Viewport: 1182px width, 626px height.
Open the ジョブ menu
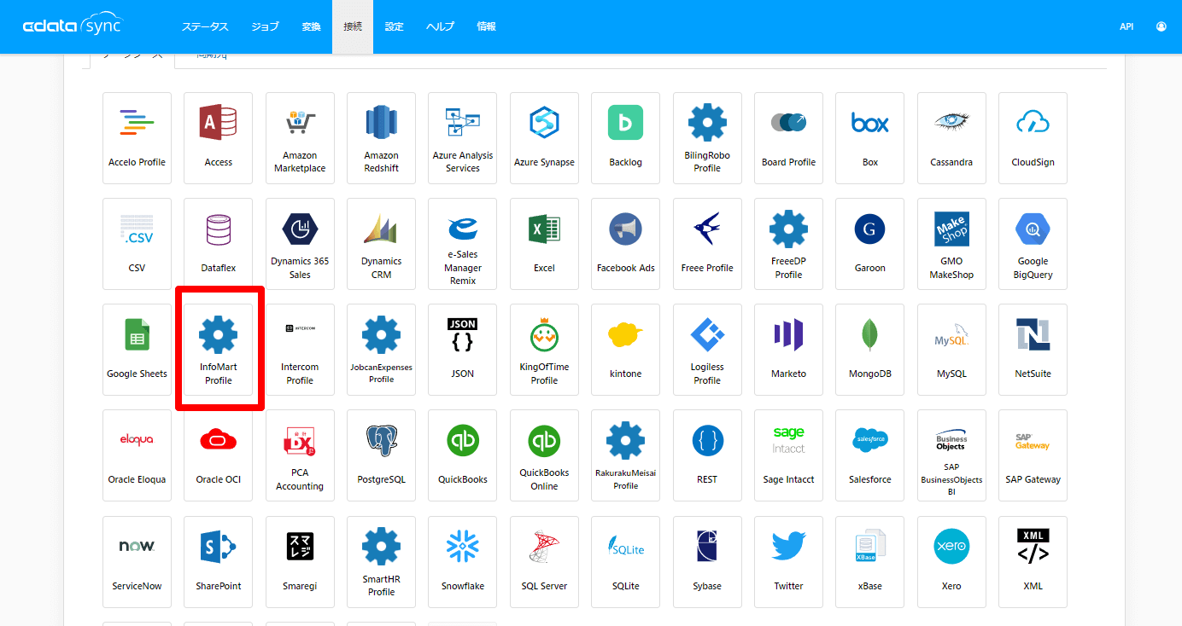[x=265, y=26]
